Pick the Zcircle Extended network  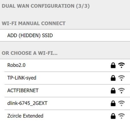pos(67,116)
